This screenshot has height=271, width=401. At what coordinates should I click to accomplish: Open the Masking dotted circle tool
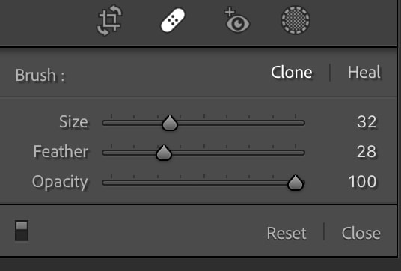coord(296,20)
